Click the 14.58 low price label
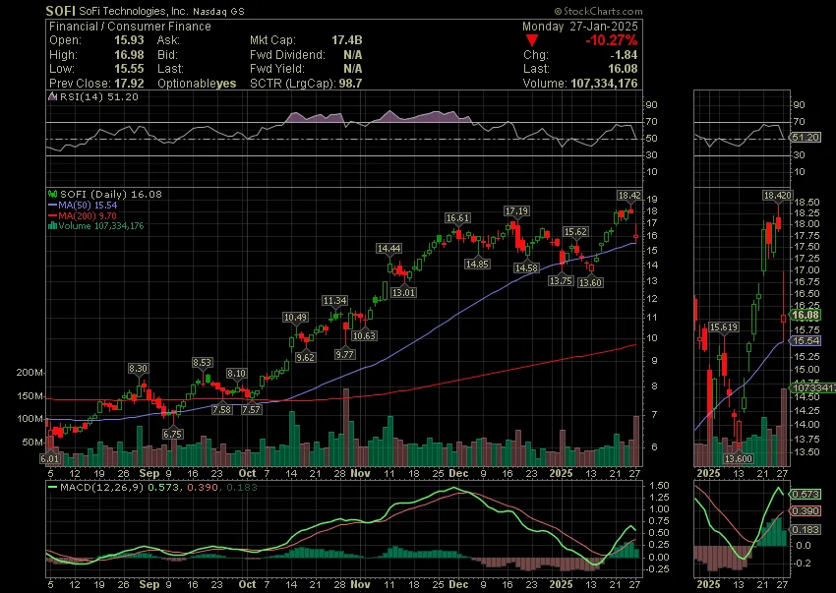The height and width of the screenshot is (593, 836). (526, 268)
